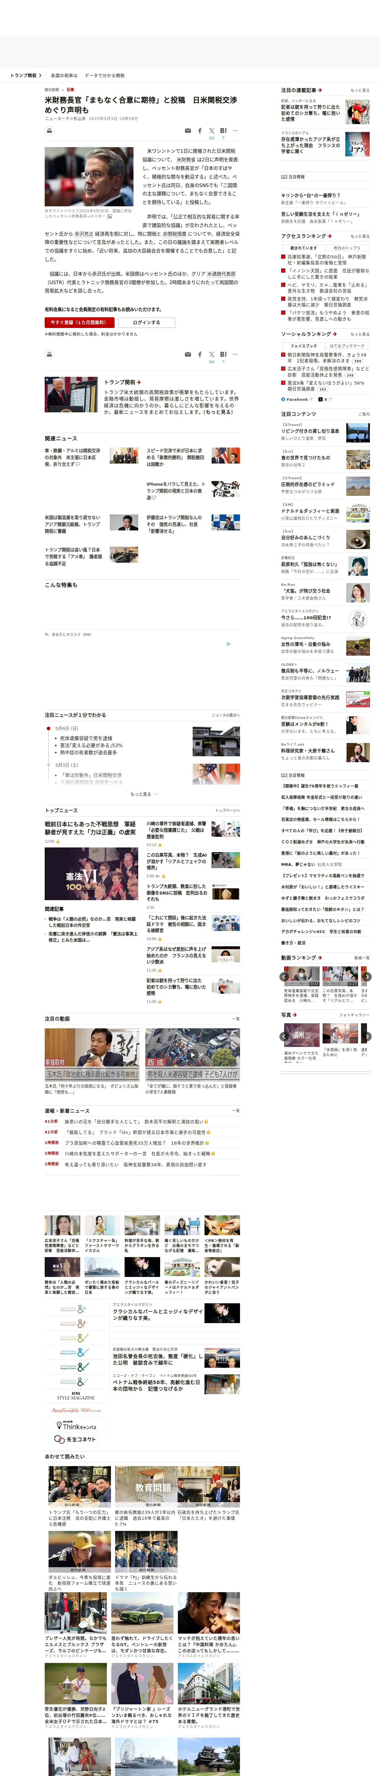Switch to はてなブックマーク tab

[x=347, y=346]
